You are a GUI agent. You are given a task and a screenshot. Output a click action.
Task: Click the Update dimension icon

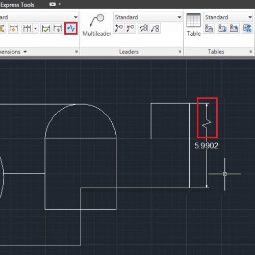[58, 28]
